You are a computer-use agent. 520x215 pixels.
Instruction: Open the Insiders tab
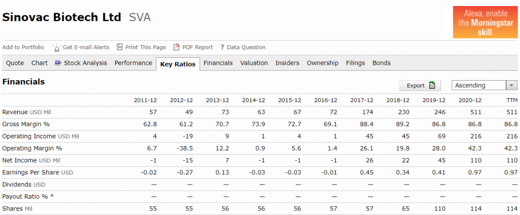(287, 63)
